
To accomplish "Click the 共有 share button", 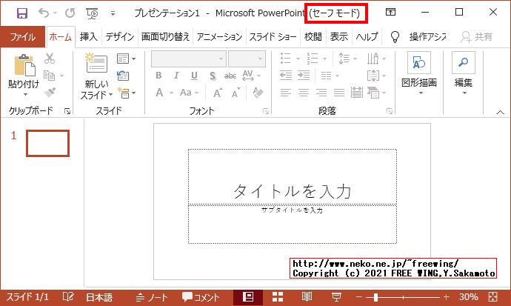I will click(476, 37).
